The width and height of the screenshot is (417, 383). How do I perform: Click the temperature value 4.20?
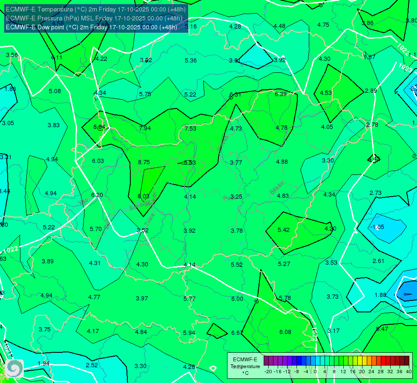(331, 229)
